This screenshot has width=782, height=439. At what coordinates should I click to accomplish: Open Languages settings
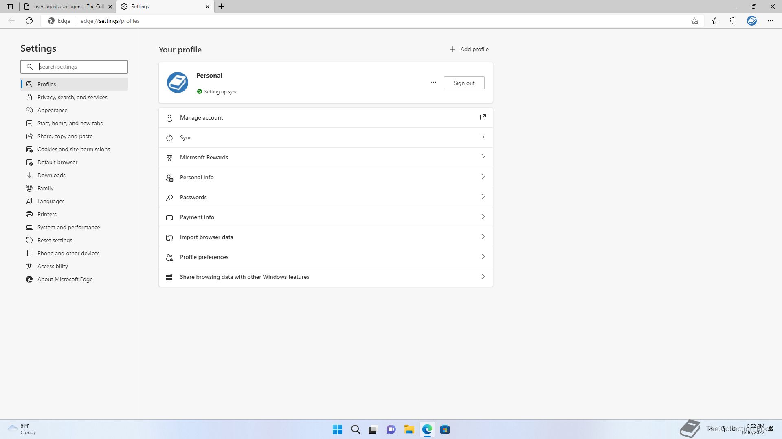(74, 201)
